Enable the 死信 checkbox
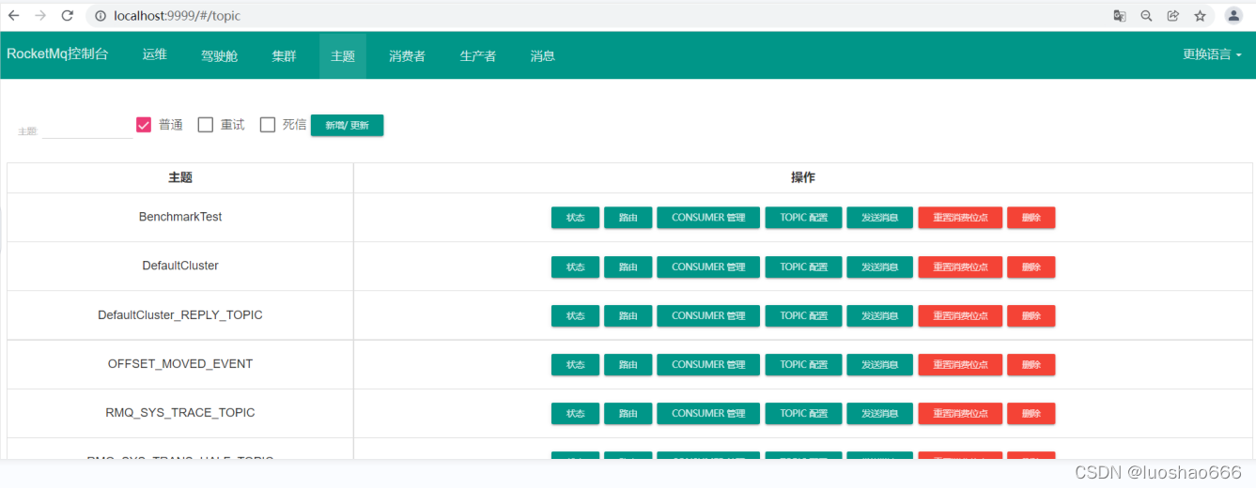This screenshot has height=488, width=1256. pyautogui.click(x=268, y=125)
